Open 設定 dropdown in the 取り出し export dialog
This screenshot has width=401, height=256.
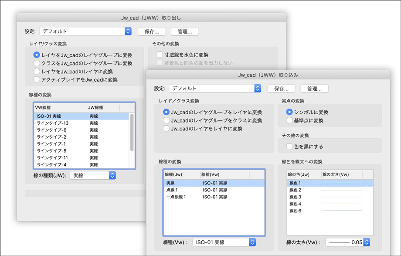85,31
